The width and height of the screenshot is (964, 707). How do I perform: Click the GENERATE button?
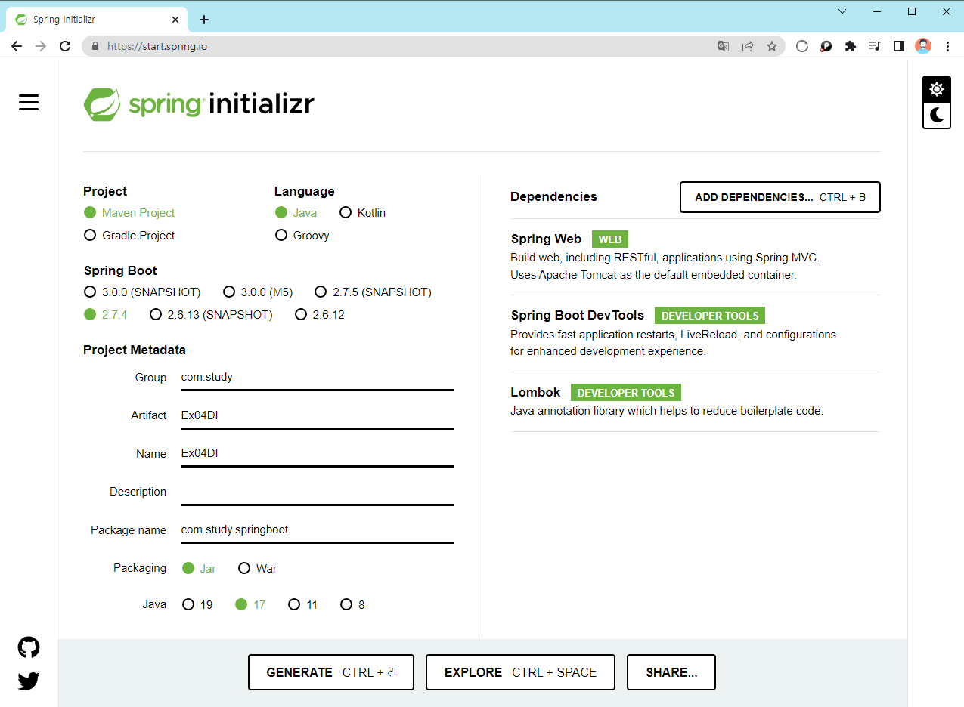pyautogui.click(x=331, y=672)
